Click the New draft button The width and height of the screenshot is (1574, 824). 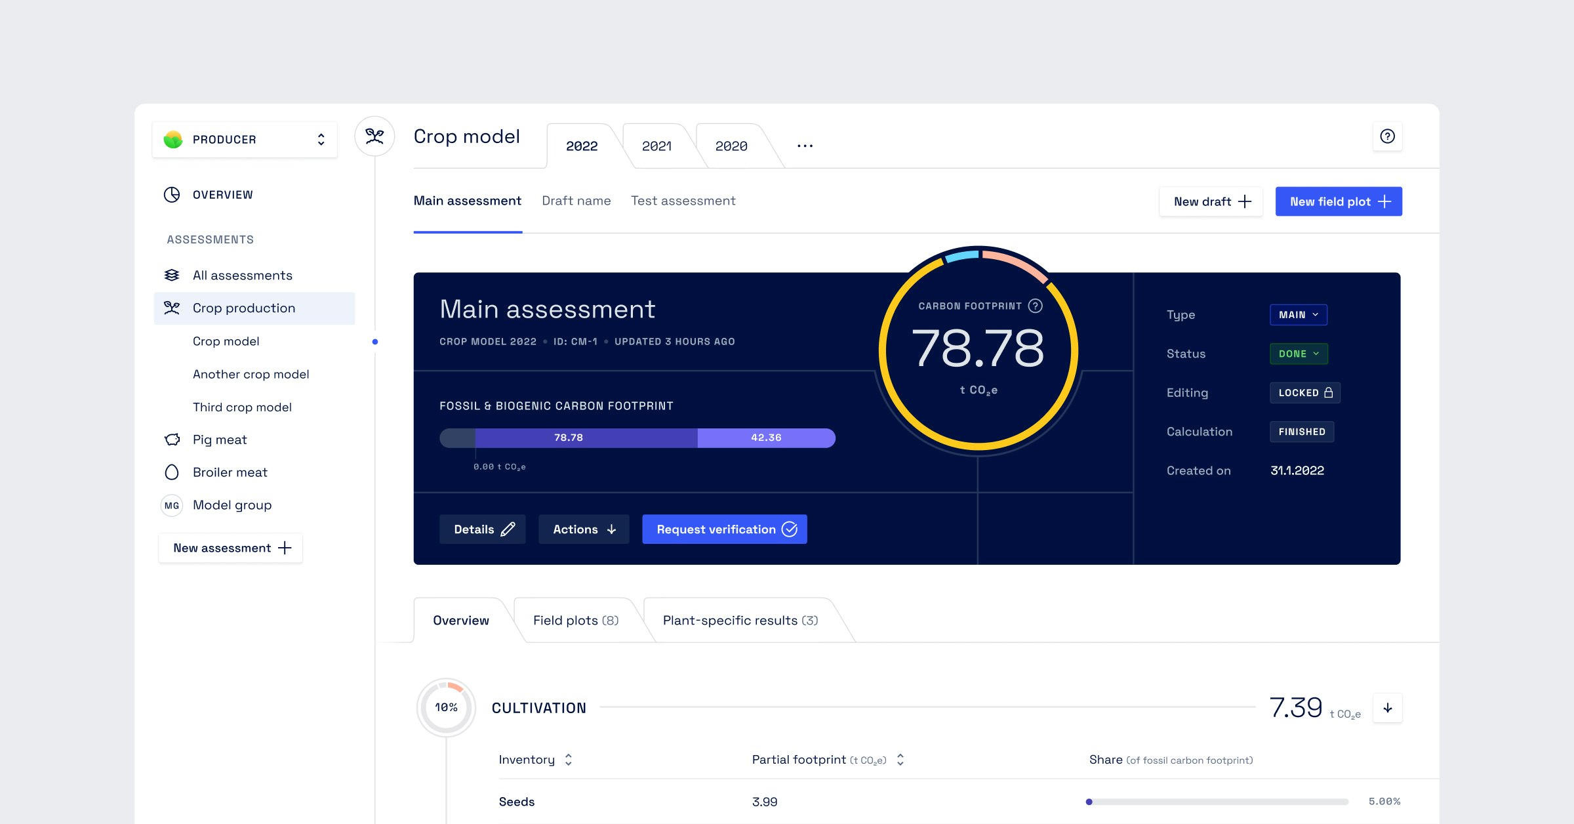(1211, 201)
